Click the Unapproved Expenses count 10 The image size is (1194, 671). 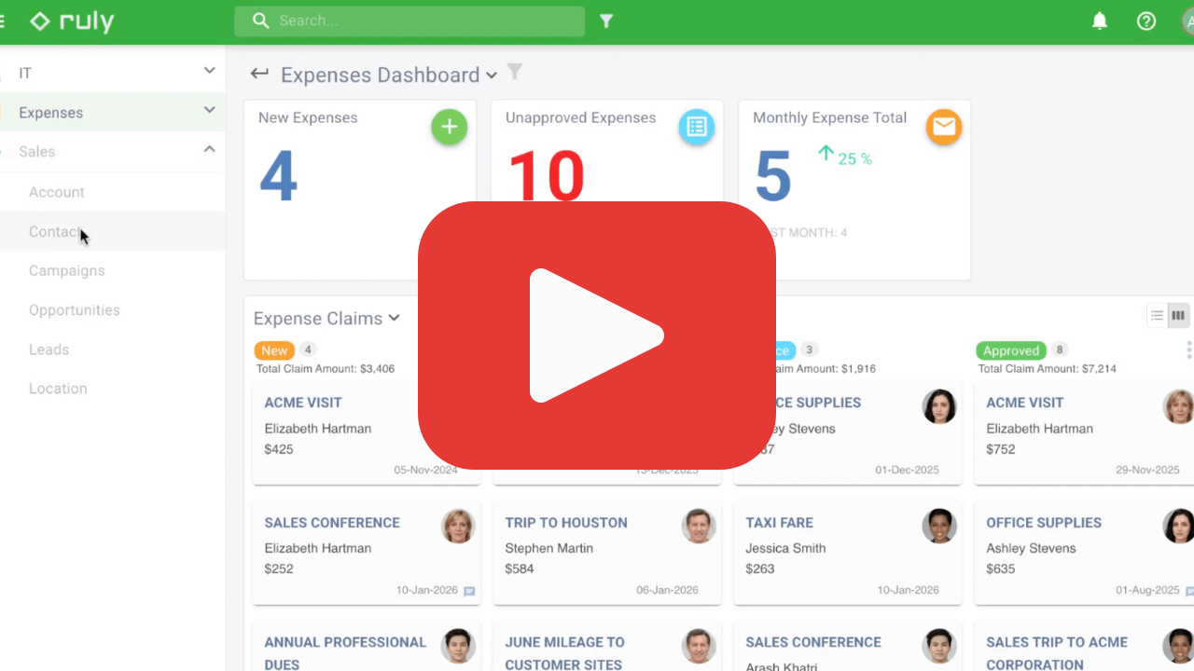tap(547, 176)
